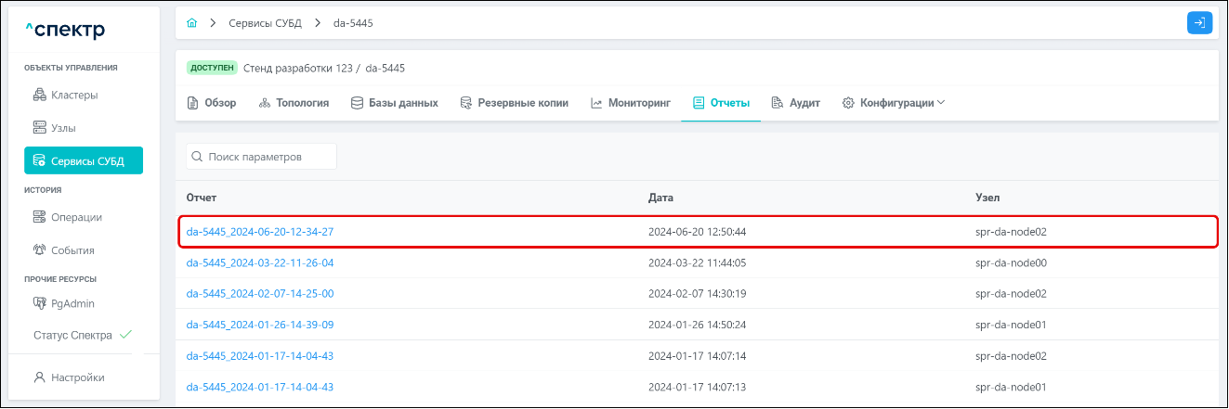Launch PgAdmin from sidebar
The height and width of the screenshot is (409, 1229).
pos(72,302)
